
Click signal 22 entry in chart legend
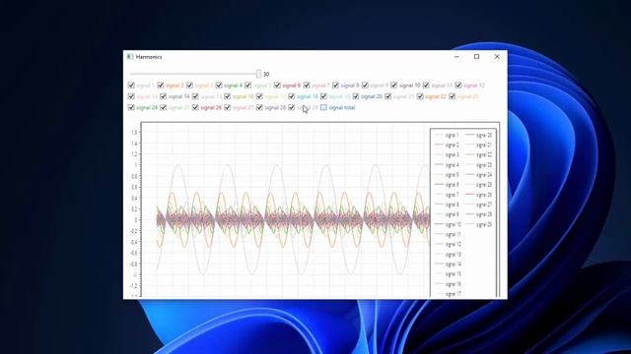479,155
